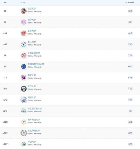Click the 60.7 score for USTC
This screenshot has width=140, height=149.
(130, 66)
